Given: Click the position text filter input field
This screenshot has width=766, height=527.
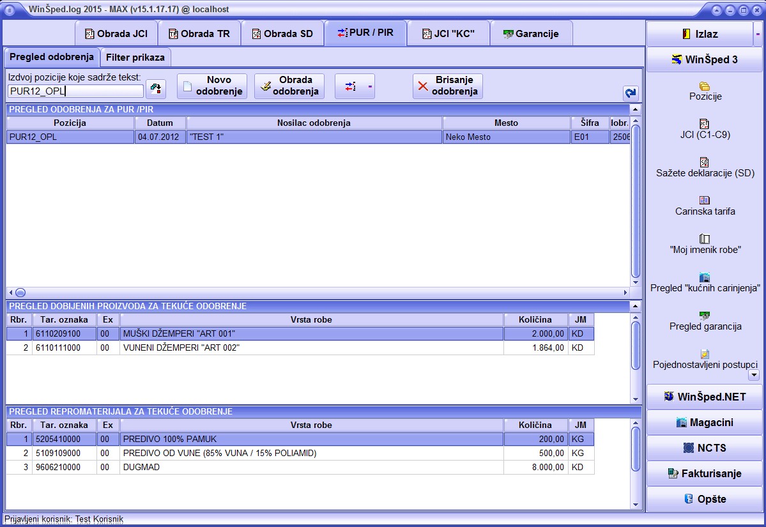Looking at the screenshot, I should pos(76,91).
